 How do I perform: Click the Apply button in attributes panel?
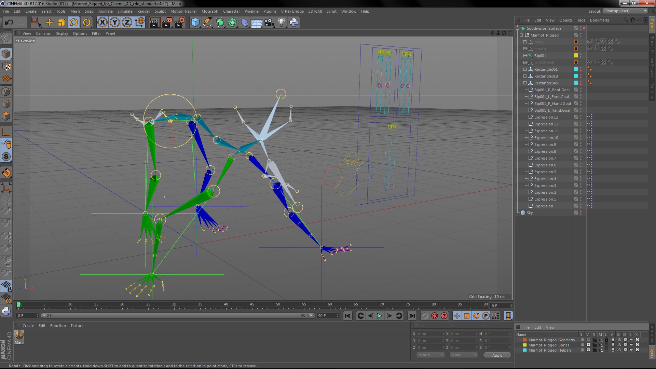click(x=496, y=355)
